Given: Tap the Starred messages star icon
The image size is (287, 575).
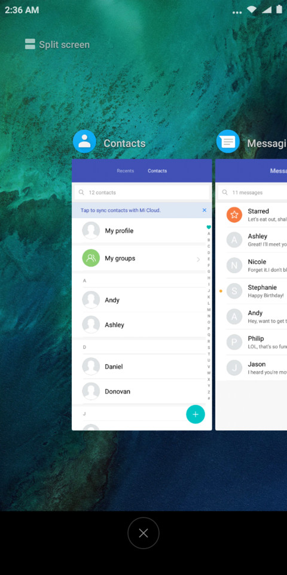Looking at the screenshot, I should coord(234,214).
